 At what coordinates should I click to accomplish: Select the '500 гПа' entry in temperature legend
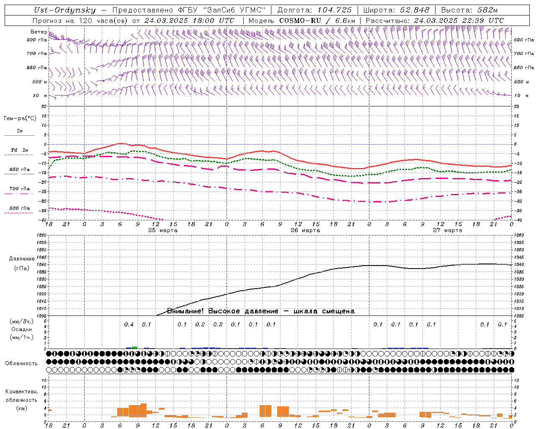(x=20, y=208)
